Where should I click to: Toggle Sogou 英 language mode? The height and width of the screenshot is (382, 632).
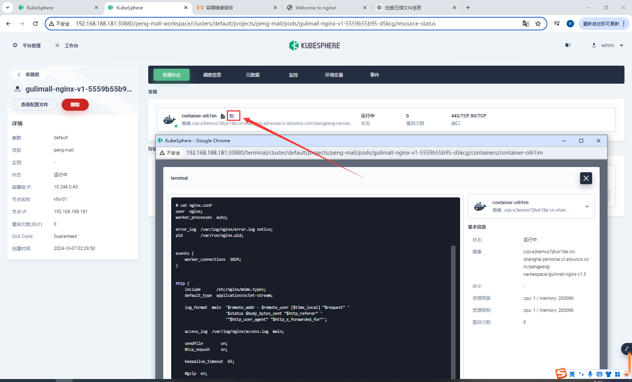[572, 374]
